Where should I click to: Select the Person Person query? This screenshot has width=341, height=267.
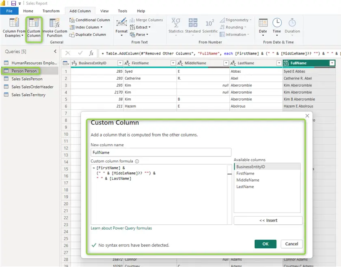pos(30,71)
